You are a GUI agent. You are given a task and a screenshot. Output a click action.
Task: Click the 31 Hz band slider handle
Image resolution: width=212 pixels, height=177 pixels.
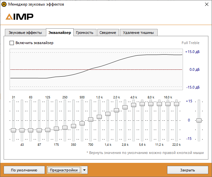click(x=14, y=130)
